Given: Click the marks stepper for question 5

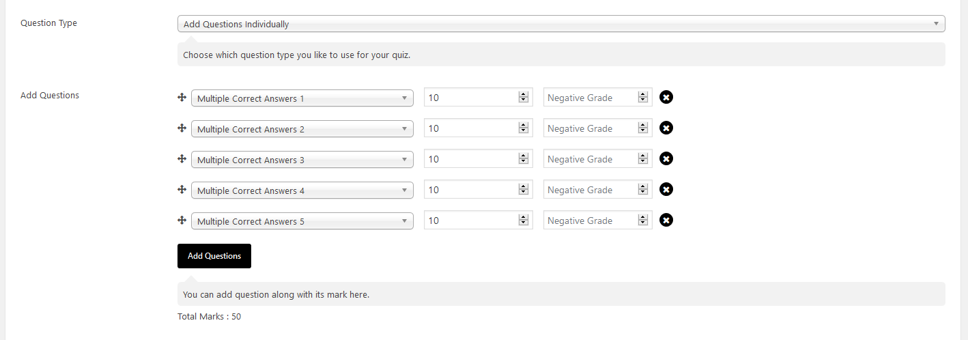Looking at the screenshot, I should [x=524, y=221].
